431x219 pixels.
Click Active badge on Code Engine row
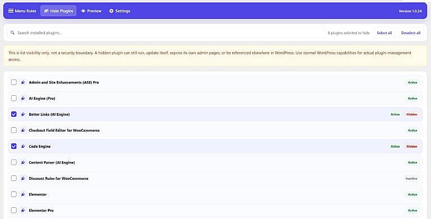395,147
